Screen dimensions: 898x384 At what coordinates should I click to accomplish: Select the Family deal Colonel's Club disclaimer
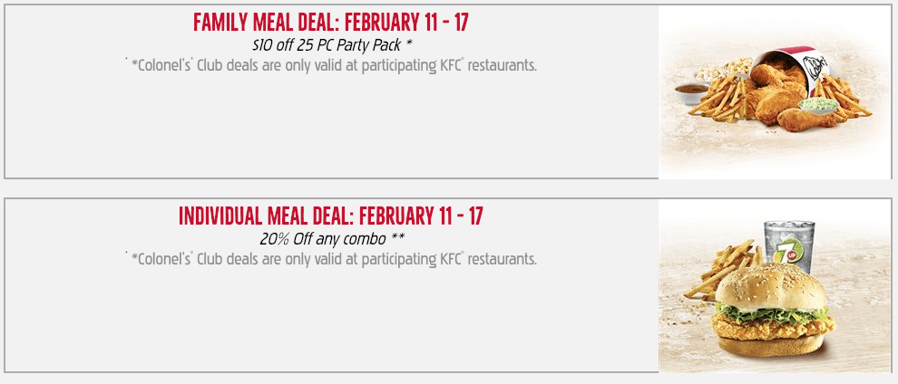coord(331,65)
